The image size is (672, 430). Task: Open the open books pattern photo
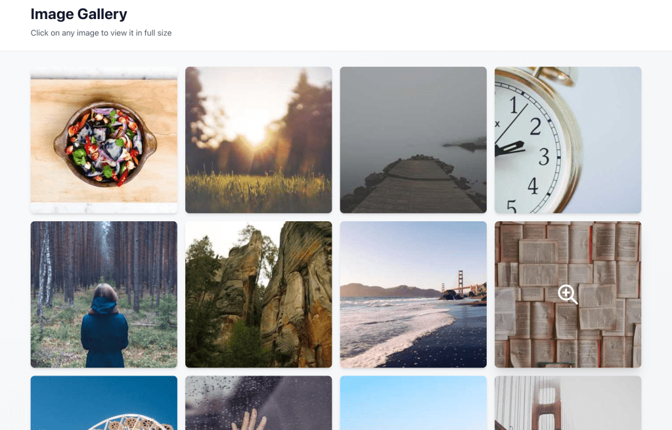coord(568,295)
